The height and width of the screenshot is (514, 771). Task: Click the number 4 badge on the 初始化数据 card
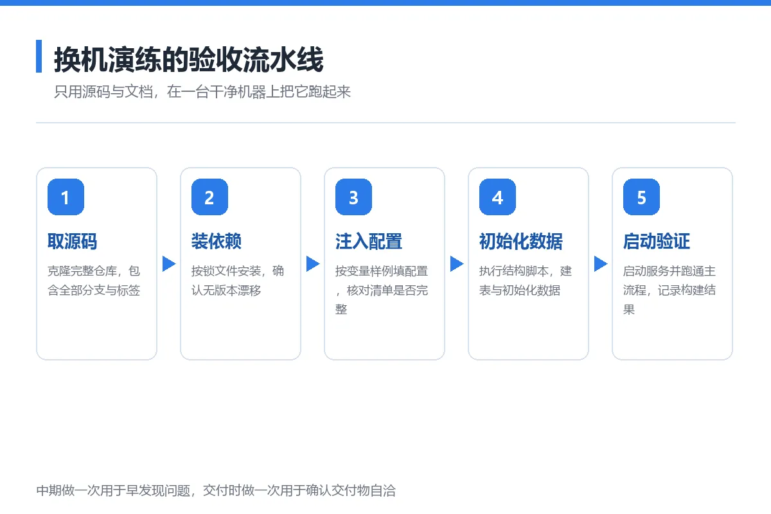(x=497, y=197)
